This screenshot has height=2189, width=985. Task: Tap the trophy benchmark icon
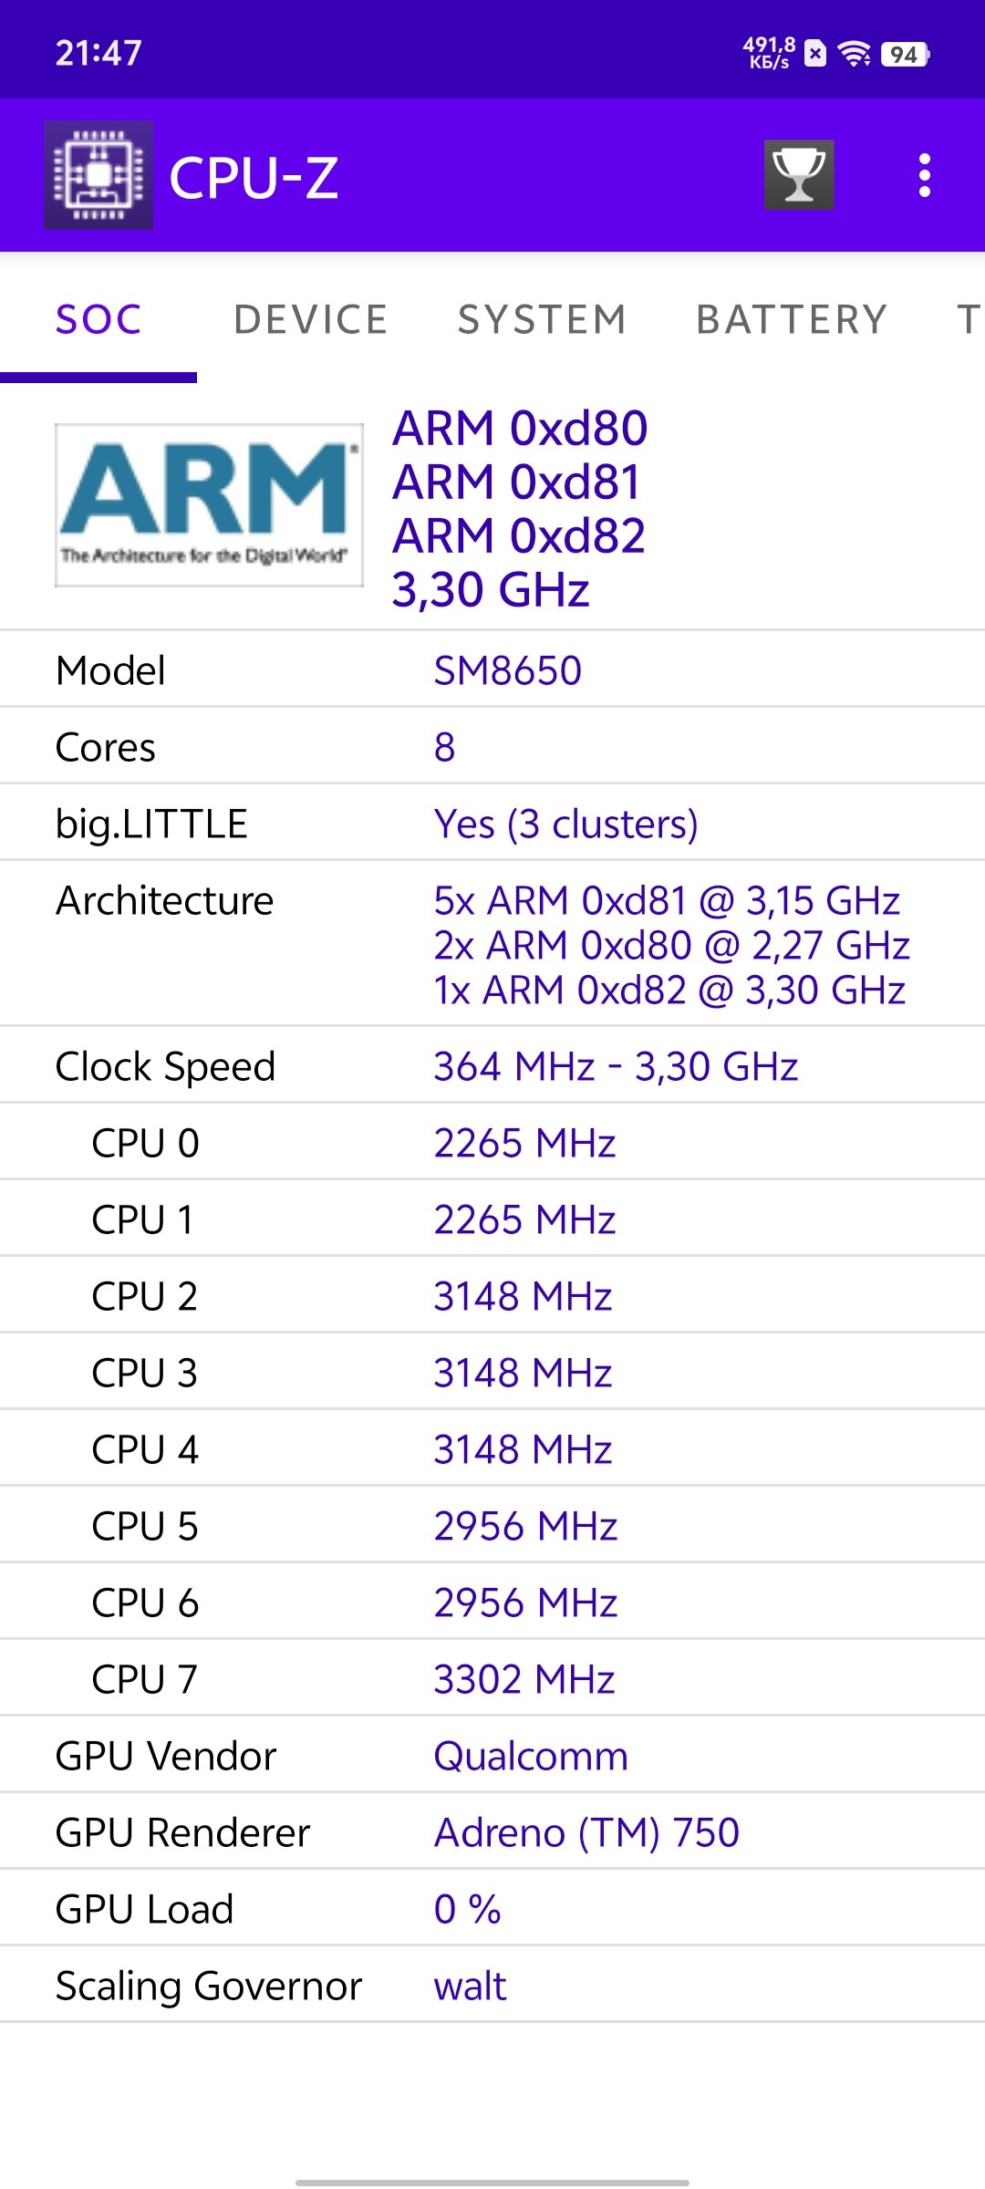pyautogui.click(x=799, y=175)
